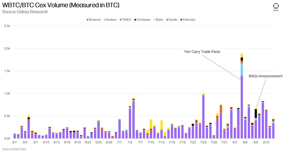This screenshot has height=152, width=284.
Task: Select the Kraken legend label
Action: [111, 20]
